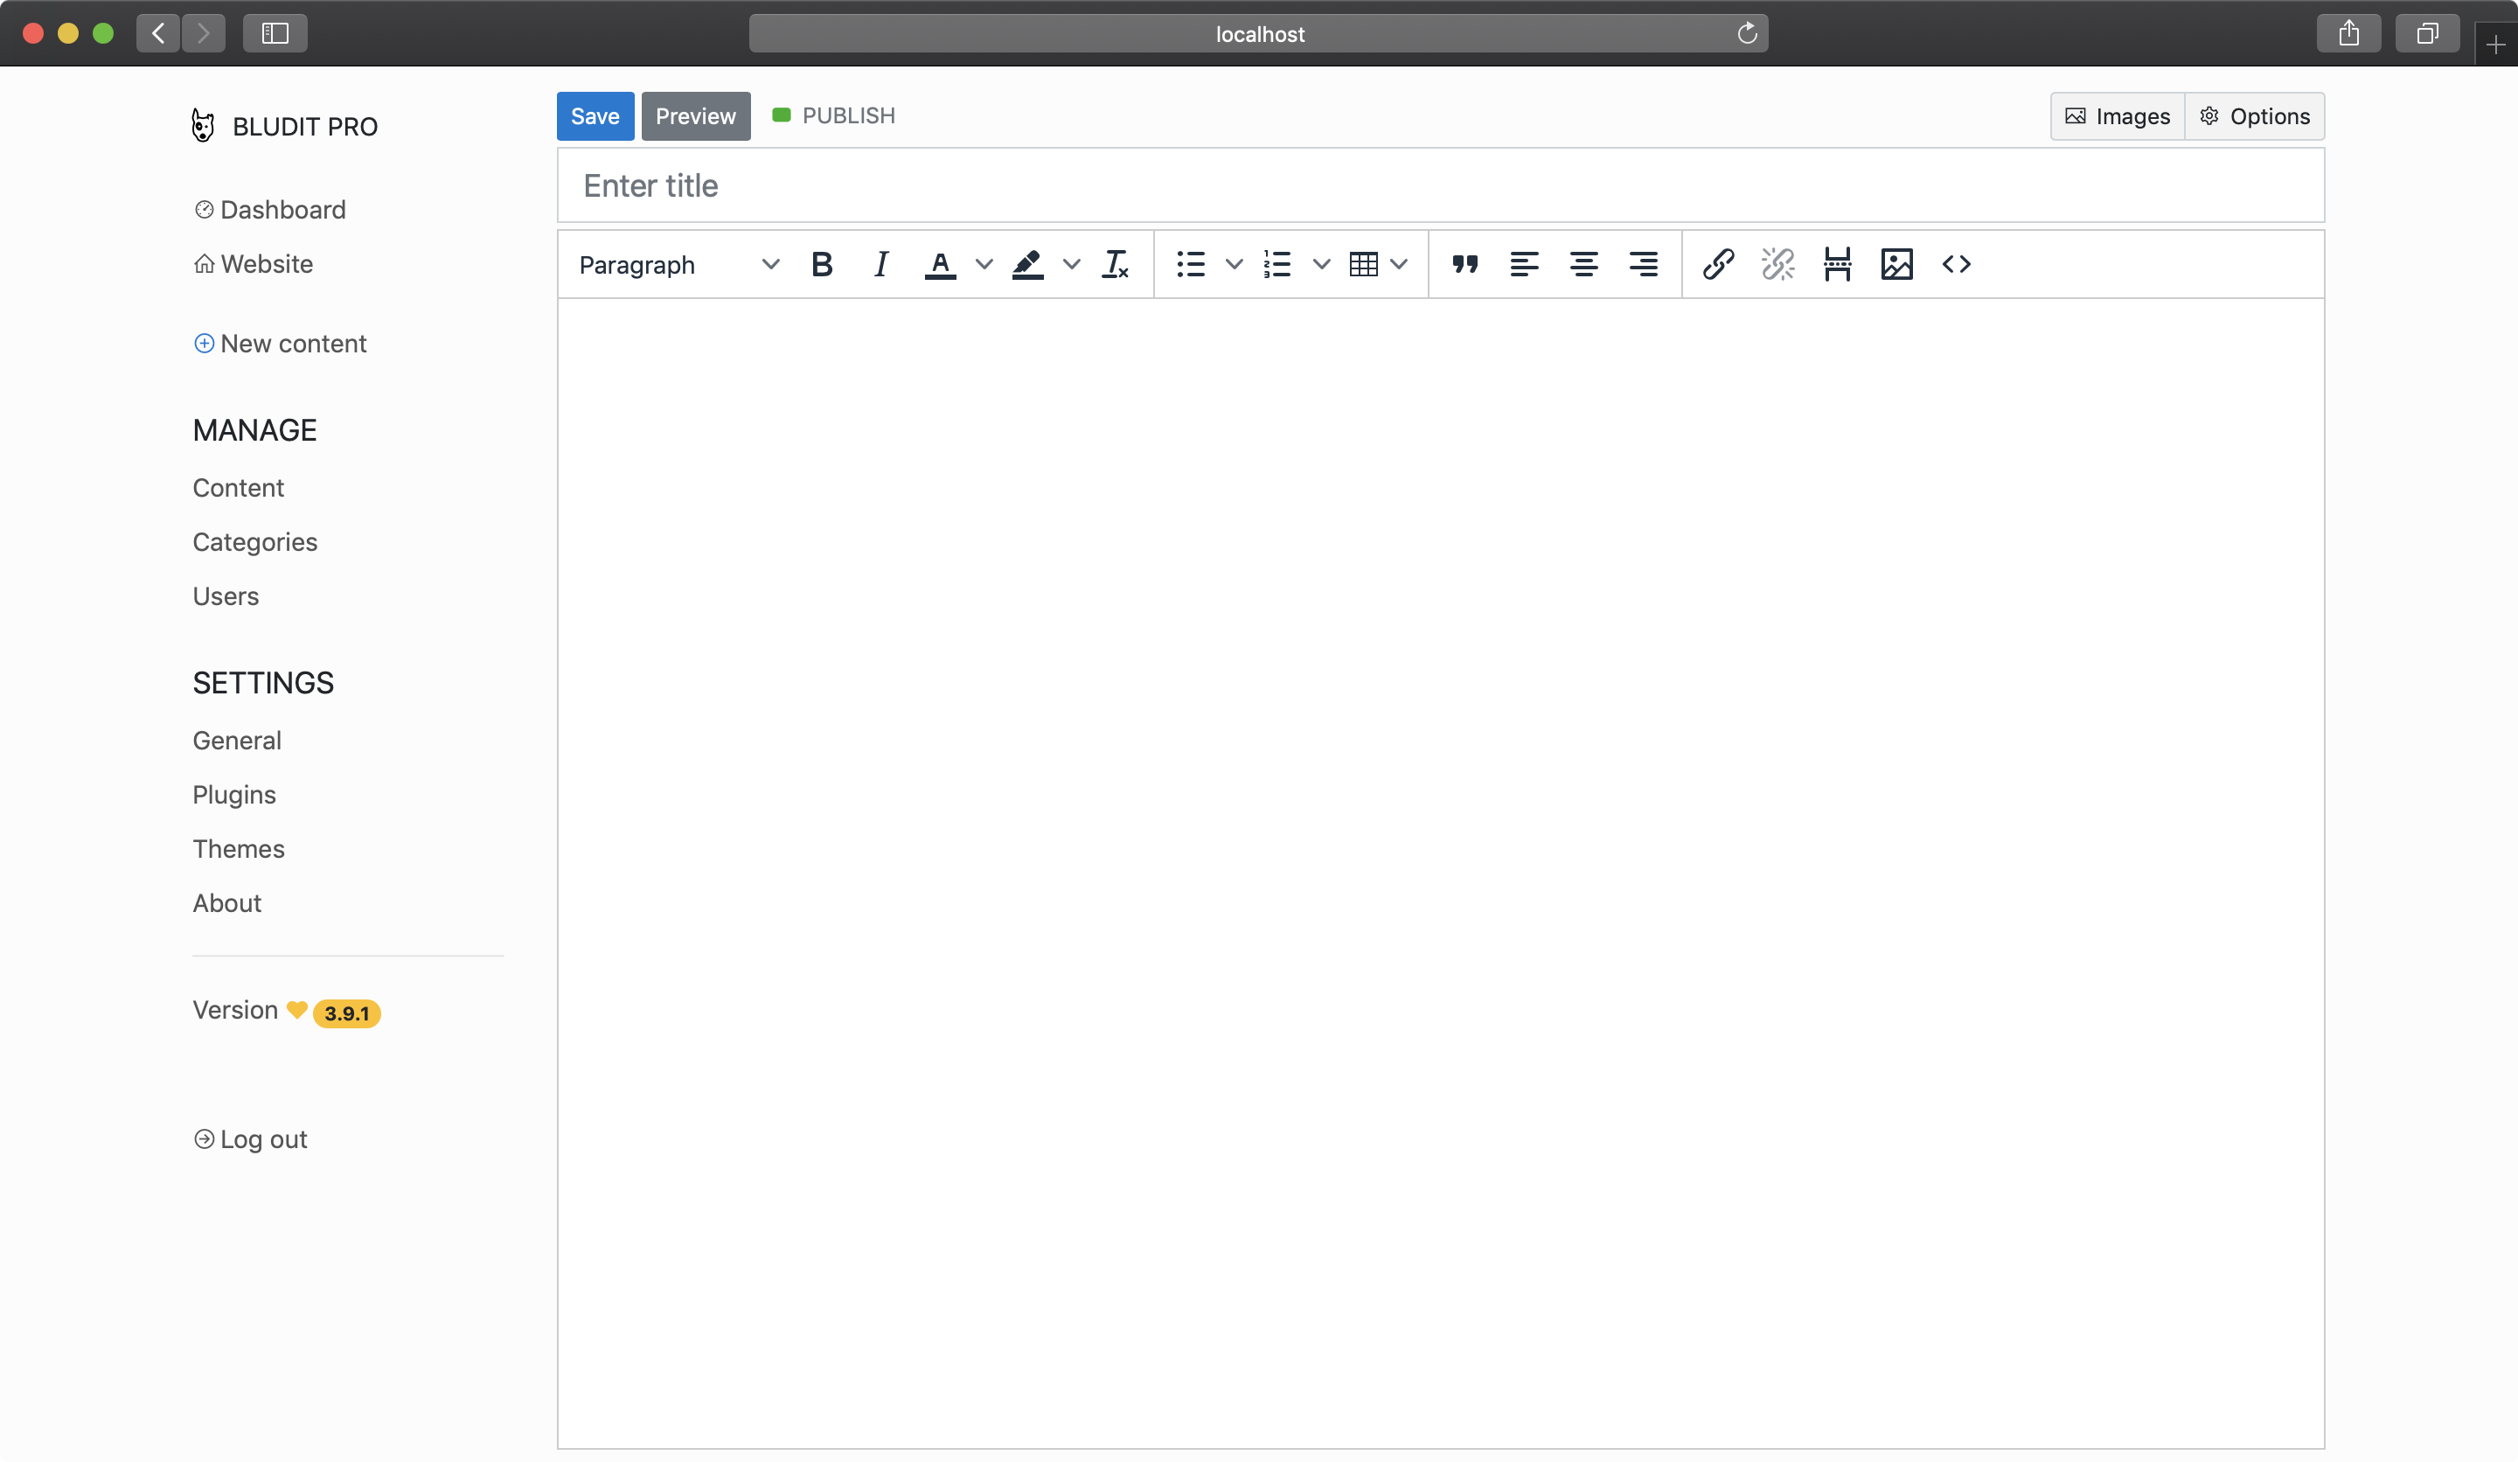
Task: Toggle italic text formatting
Action: [x=880, y=265]
